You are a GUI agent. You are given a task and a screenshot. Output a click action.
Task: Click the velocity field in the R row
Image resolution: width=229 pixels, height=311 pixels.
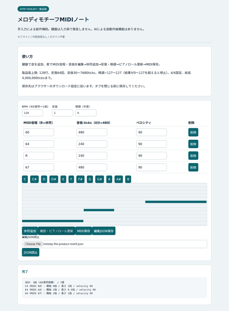point(151,156)
